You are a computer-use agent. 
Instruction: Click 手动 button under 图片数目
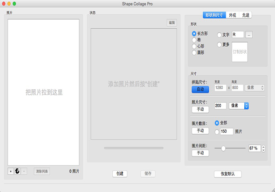pyautogui.click(x=200, y=131)
